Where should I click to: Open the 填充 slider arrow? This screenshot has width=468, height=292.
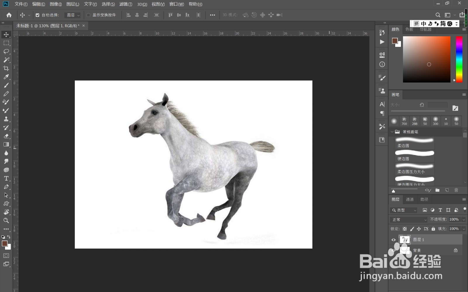coord(464,229)
